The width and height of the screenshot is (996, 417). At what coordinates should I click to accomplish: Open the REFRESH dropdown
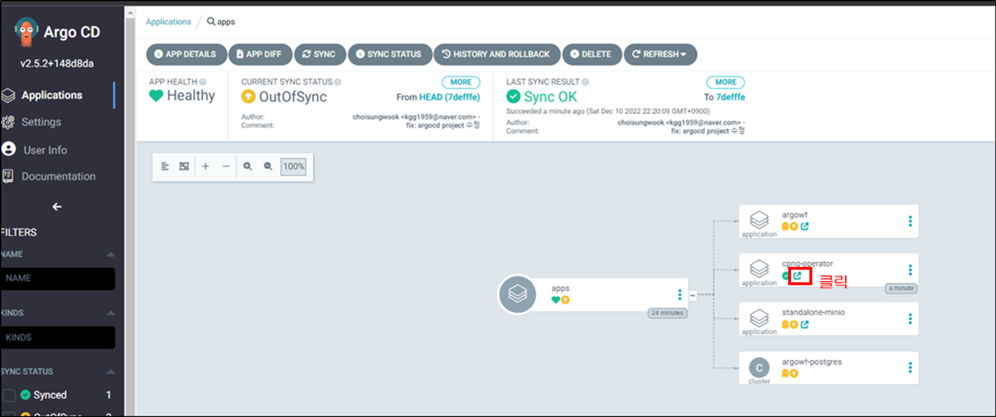click(x=660, y=54)
